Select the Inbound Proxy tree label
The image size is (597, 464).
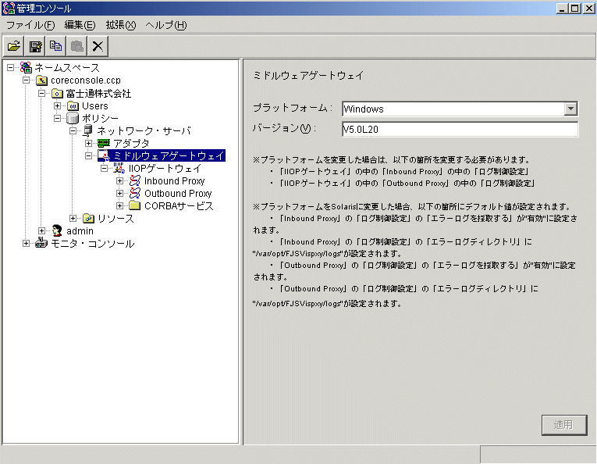[175, 181]
